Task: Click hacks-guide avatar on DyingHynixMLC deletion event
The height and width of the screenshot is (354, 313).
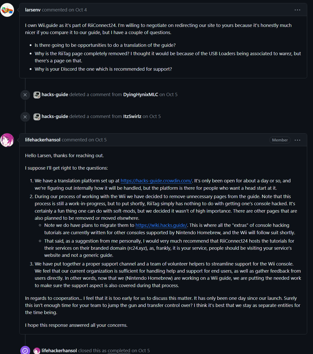Action: [x=37, y=95]
